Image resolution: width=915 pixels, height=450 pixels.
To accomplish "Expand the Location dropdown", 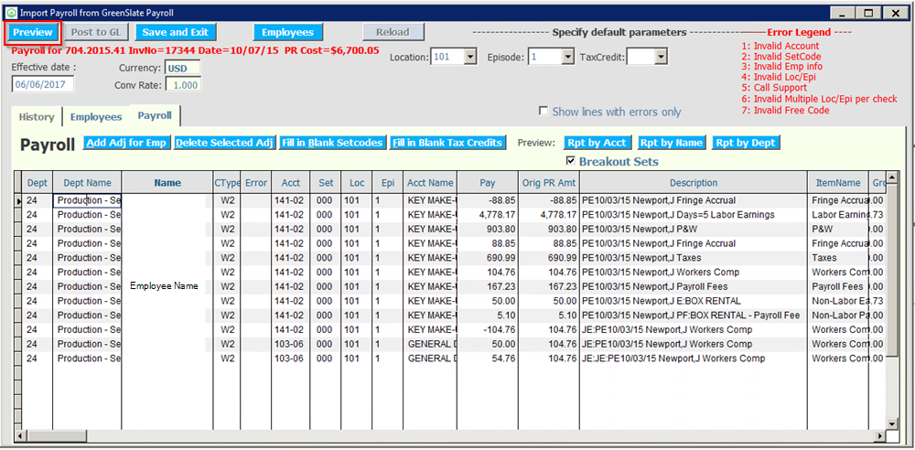I will tap(470, 58).
